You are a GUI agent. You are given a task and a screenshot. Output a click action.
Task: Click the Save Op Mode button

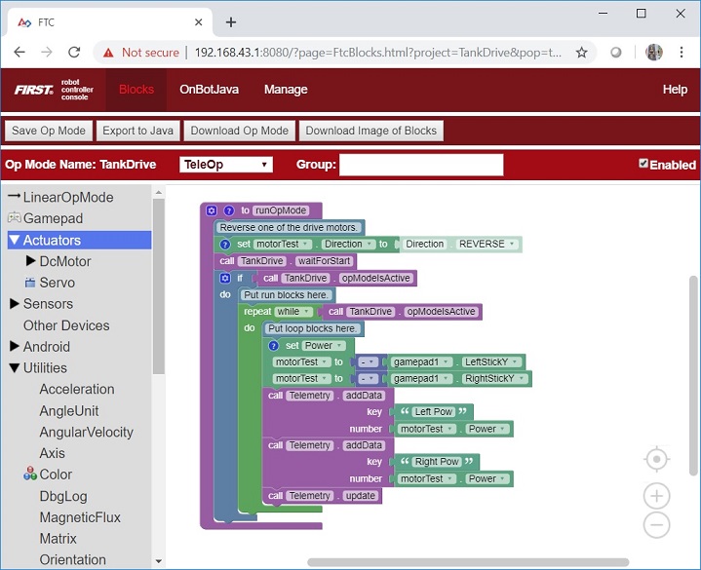49,131
